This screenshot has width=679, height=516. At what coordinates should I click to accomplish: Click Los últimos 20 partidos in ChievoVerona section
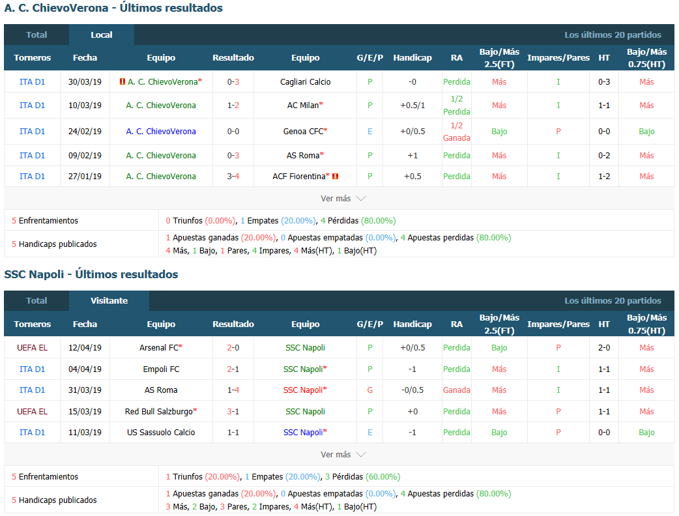pos(613,35)
